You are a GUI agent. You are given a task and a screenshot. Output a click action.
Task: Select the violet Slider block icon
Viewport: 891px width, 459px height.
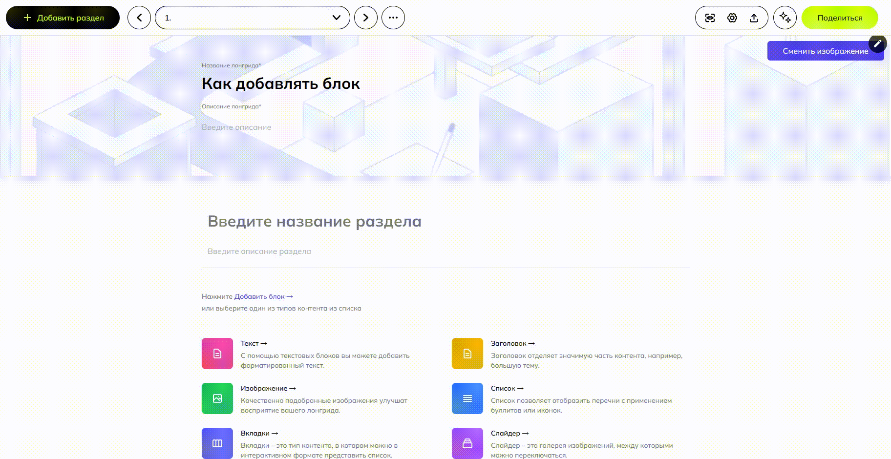467,443
